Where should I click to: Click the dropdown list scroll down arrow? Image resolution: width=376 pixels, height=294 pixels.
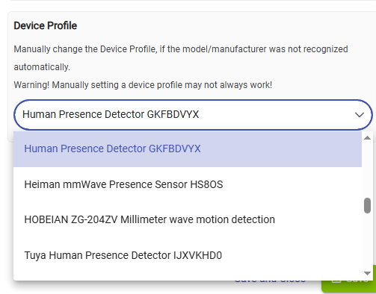click(367, 273)
